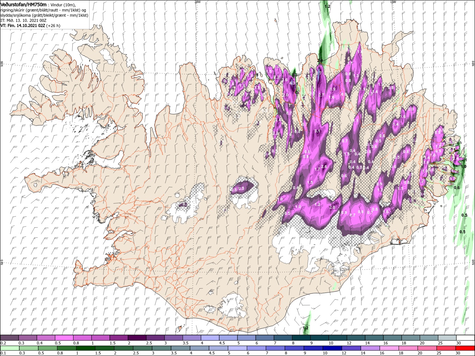Click the '1.9' snowfall value on the map
This screenshot has height=356, width=475.
333,89
